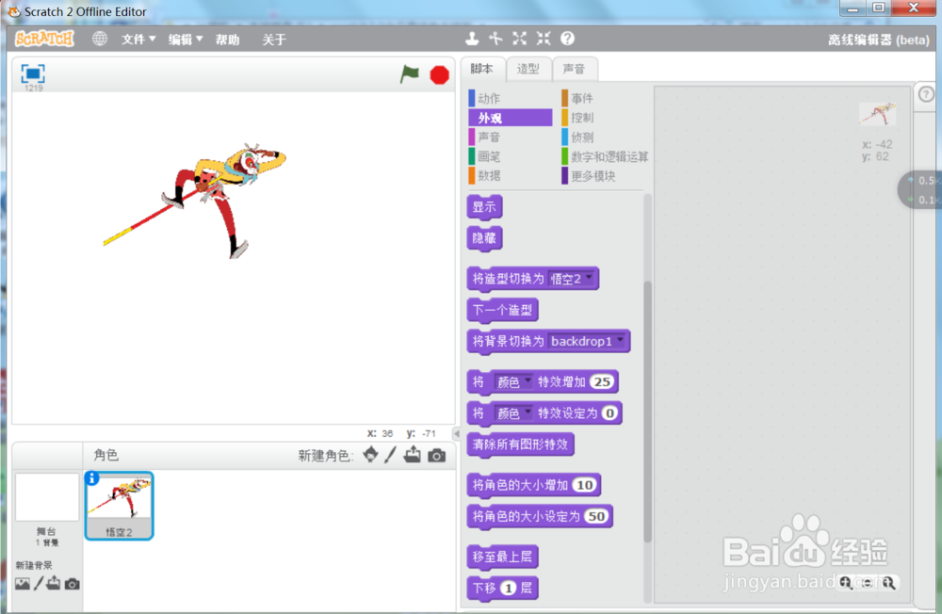The width and height of the screenshot is (942, 614).
Task: Click the block help question icon
Action: click(567, 39)
